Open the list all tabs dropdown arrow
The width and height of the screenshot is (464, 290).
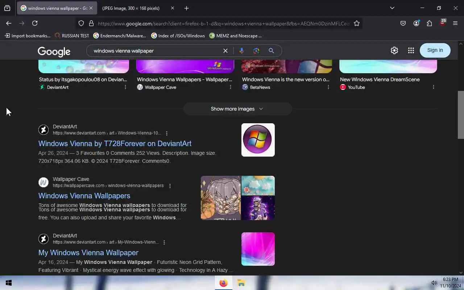click(x=392, y=8)
